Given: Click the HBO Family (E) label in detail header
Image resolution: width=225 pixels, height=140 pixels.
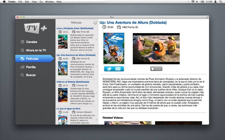Looking at the screenshot, I should click(x=130, y=27).
